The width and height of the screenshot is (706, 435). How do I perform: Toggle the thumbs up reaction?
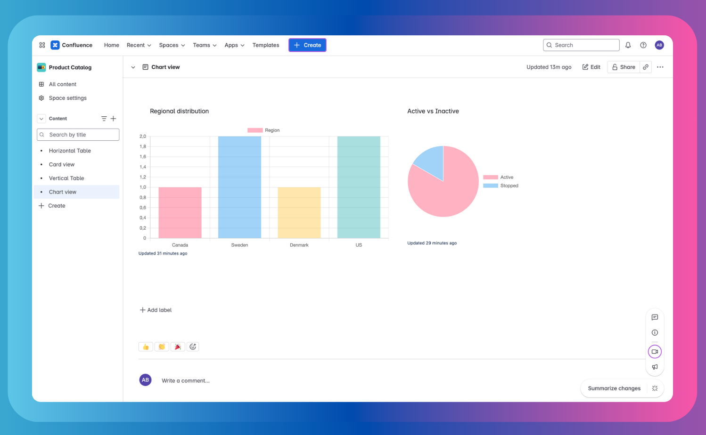point(146,346)
